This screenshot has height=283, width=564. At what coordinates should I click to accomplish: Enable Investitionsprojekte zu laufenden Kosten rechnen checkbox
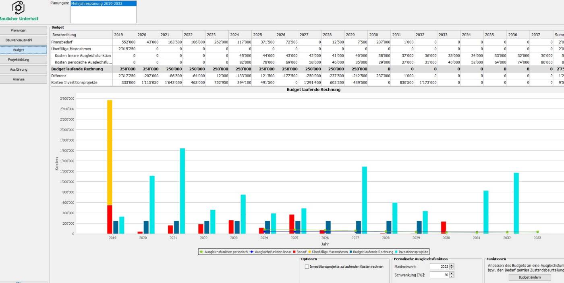point(307,267)
